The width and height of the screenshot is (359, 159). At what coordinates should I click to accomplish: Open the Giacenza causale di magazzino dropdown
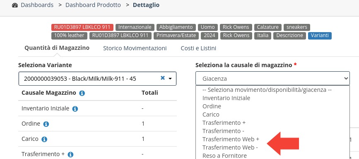(x=272, y=79)
